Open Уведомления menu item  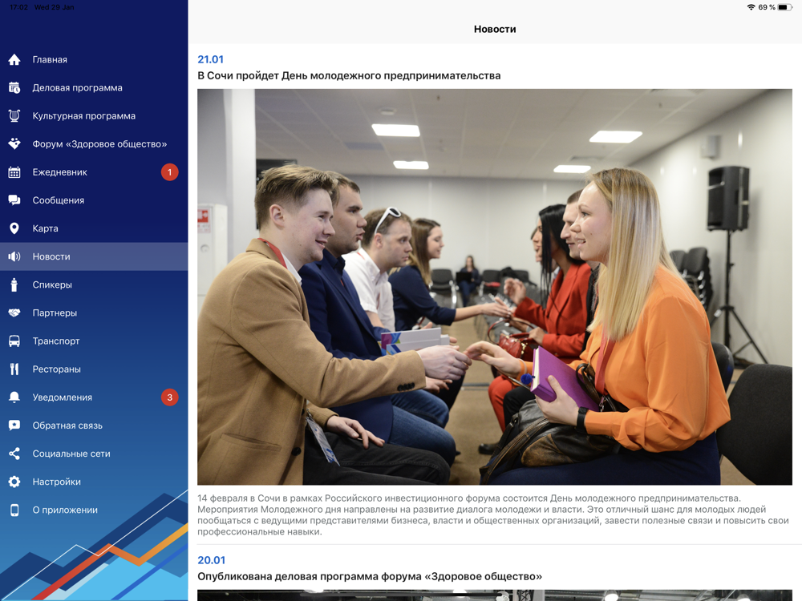click(x=94, y=397)
